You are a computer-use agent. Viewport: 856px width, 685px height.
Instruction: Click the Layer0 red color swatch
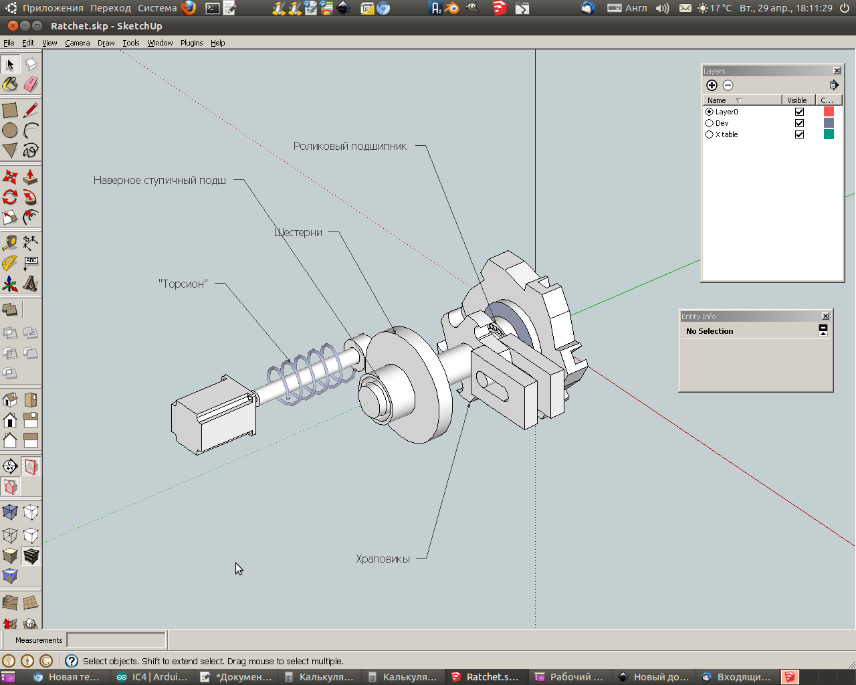tap(829, 112)
